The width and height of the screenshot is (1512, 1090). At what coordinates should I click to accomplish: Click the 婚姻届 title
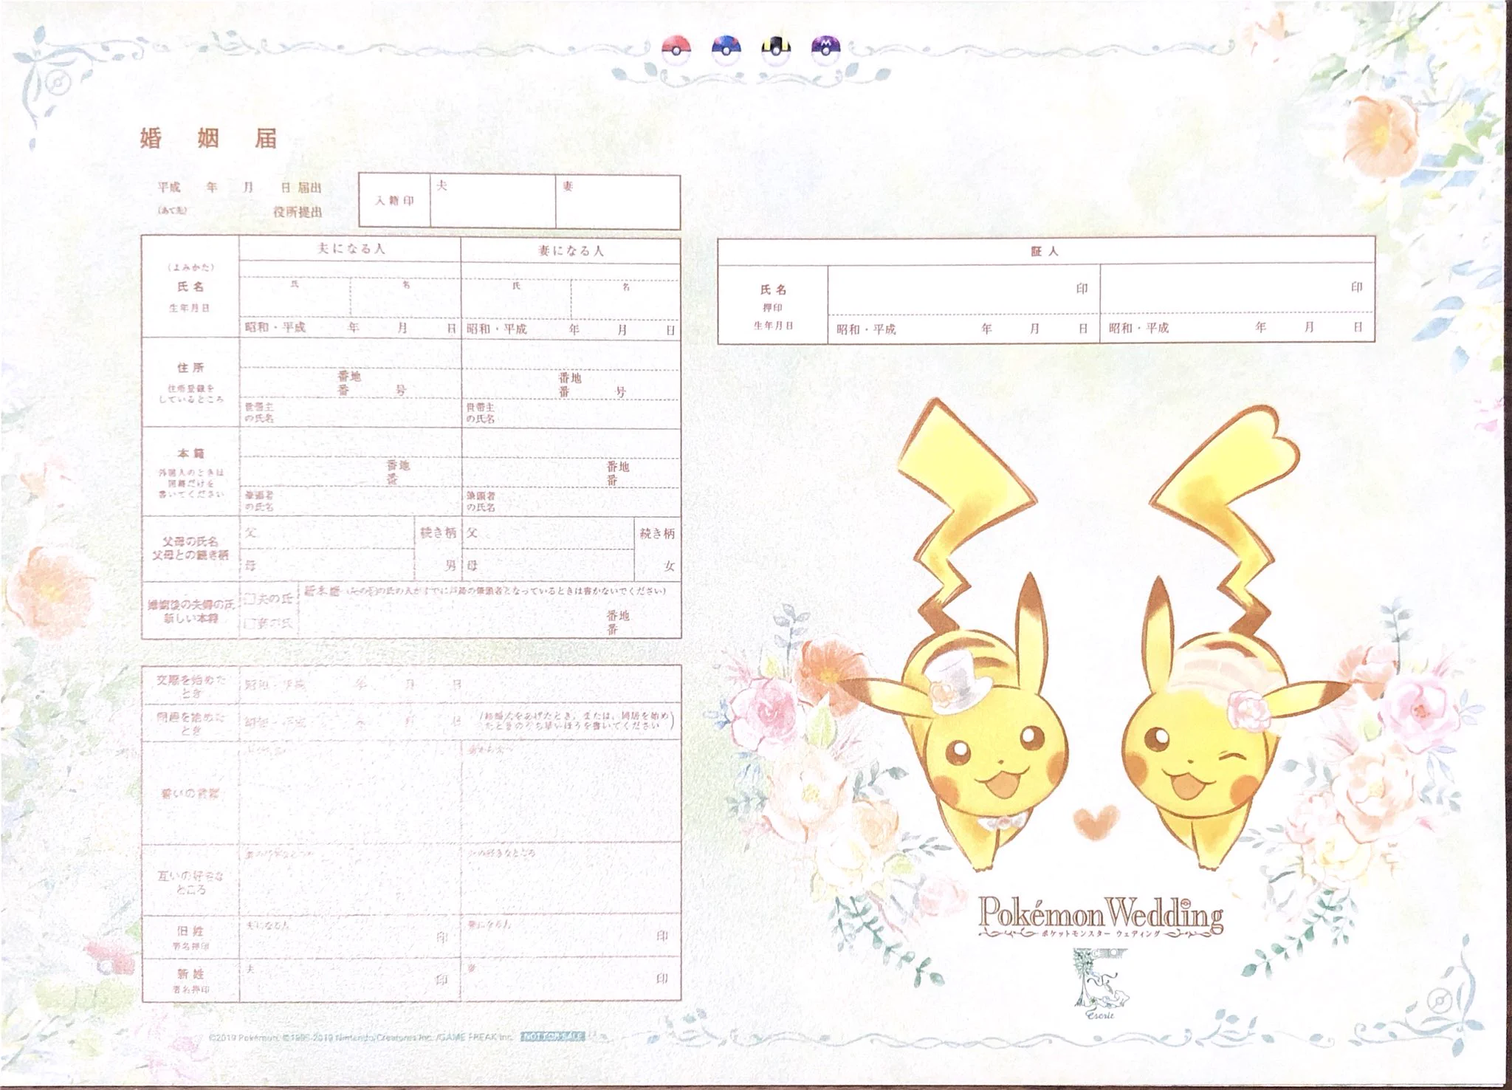pos(209,138)
